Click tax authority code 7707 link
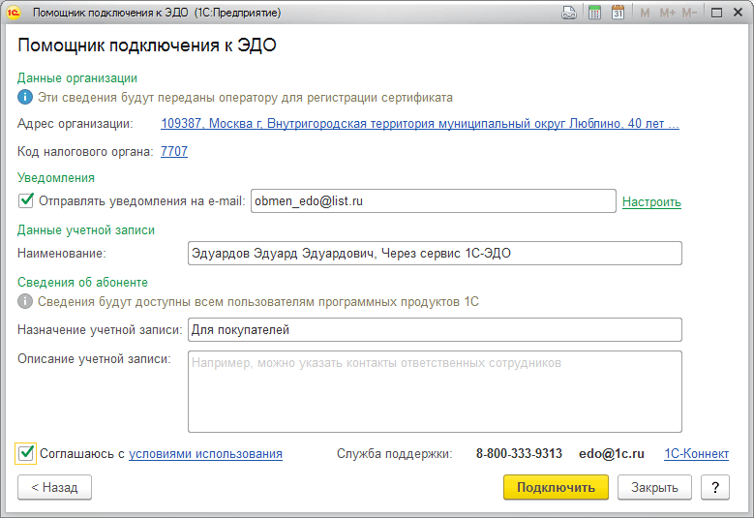This screenshot has height=518, width=754. [x=174, y=151]
